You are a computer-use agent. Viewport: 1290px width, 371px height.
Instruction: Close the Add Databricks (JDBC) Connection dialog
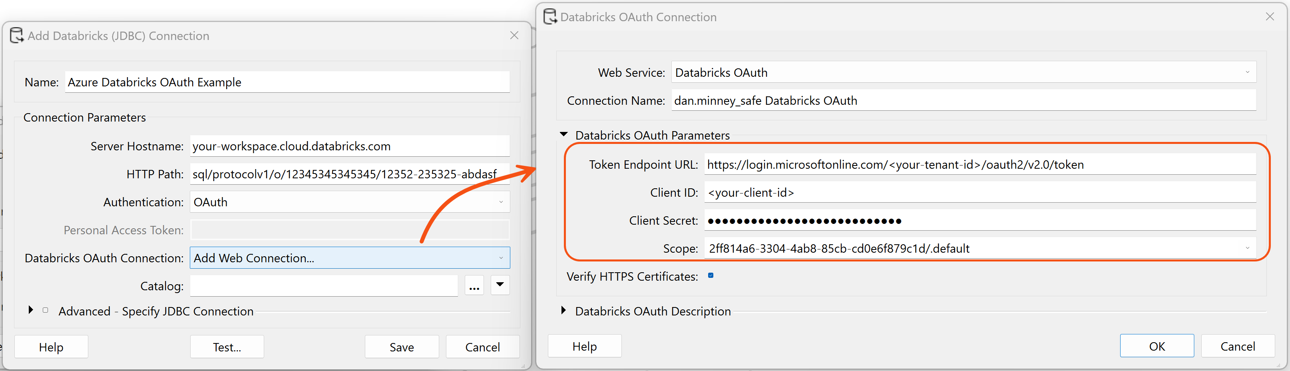514,36
